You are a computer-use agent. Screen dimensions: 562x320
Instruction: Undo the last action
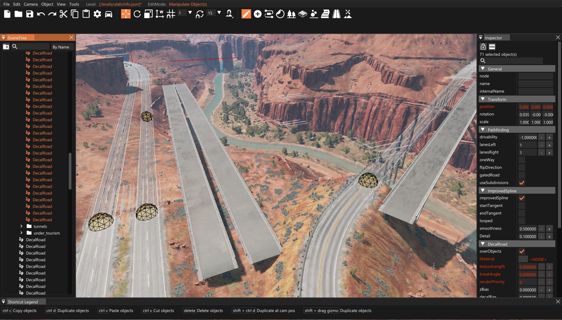(x=41, y=14)
